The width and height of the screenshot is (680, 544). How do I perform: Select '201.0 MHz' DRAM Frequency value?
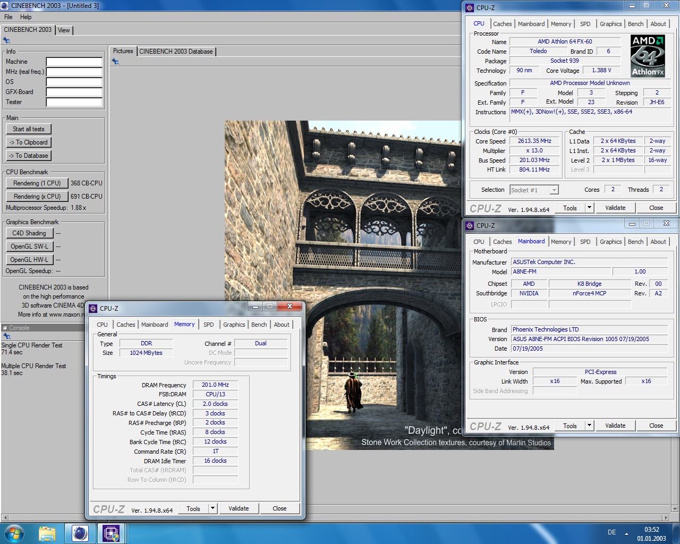(215, 385)
